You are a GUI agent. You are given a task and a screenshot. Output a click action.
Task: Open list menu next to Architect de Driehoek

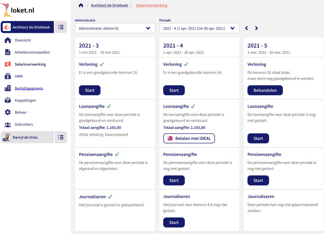(x=61, y=27)
